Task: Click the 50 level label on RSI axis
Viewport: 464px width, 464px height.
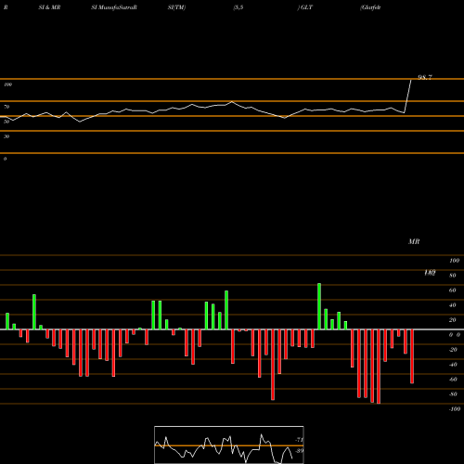Action: [x=6, y=122]
